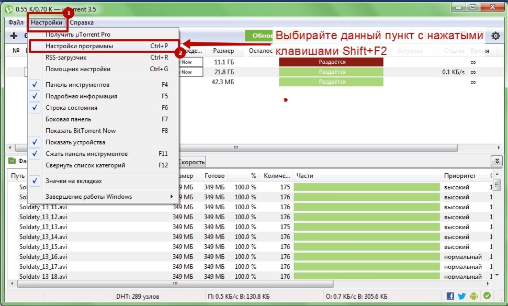Select file Soldaty_13_13.avi
The width and height of the screenshot is (508, 306).
[43, 227]
